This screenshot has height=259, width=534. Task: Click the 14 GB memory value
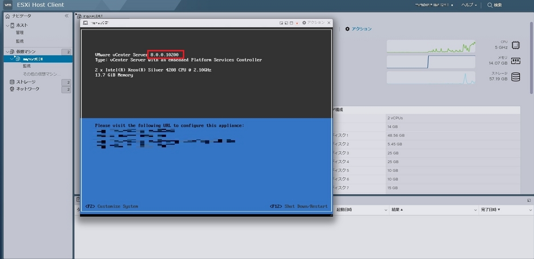pos(392,127)
